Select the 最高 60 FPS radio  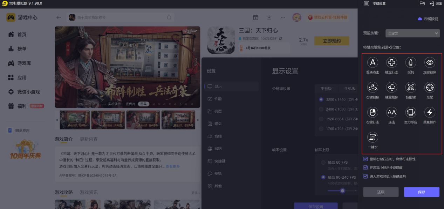click(x=323, y=163)
